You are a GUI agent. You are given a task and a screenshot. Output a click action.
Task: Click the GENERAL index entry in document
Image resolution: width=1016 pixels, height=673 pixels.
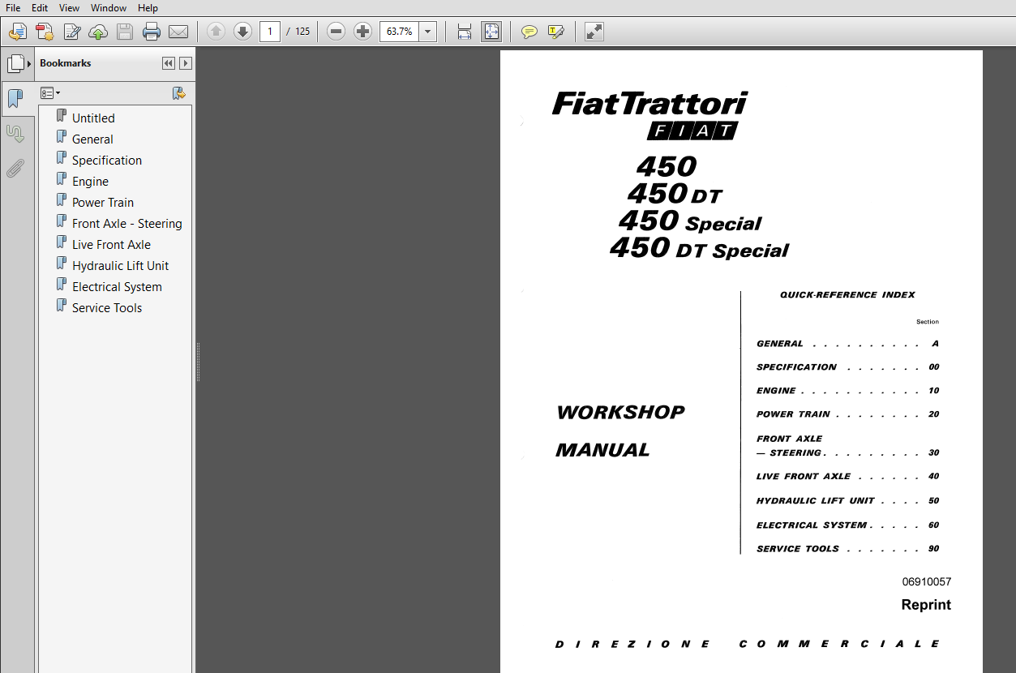(847, 344)
